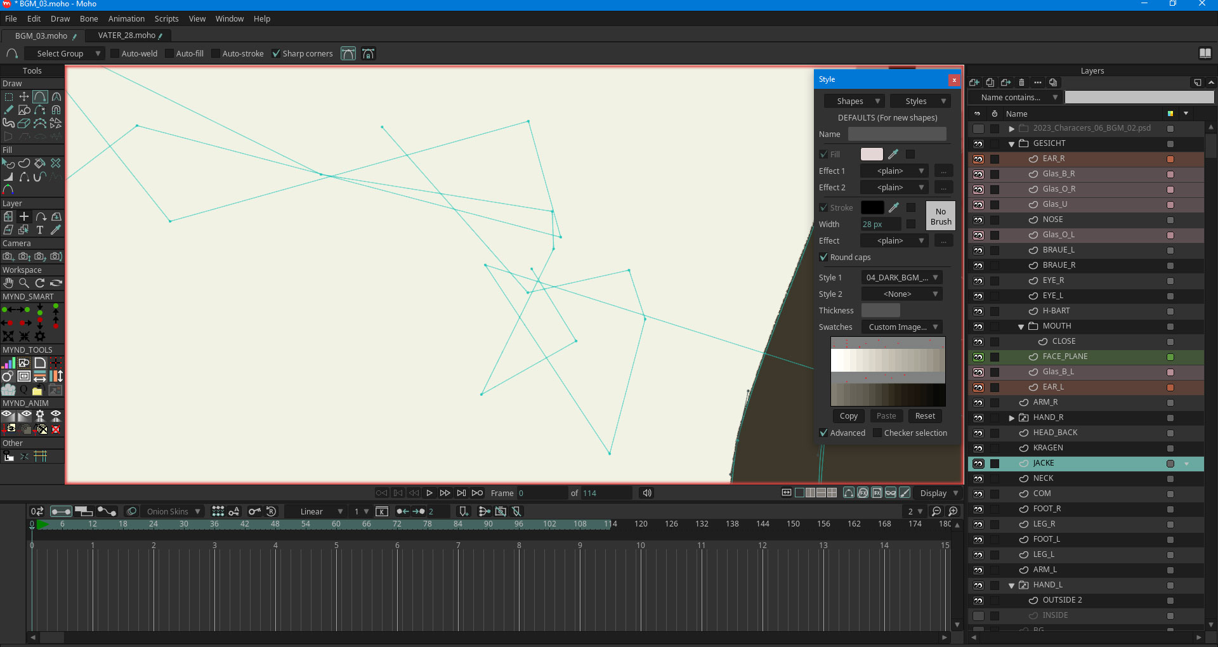Screen dimensions: 1218x647
Task: Zoom out the timeline
Action: tap(936, 511)
